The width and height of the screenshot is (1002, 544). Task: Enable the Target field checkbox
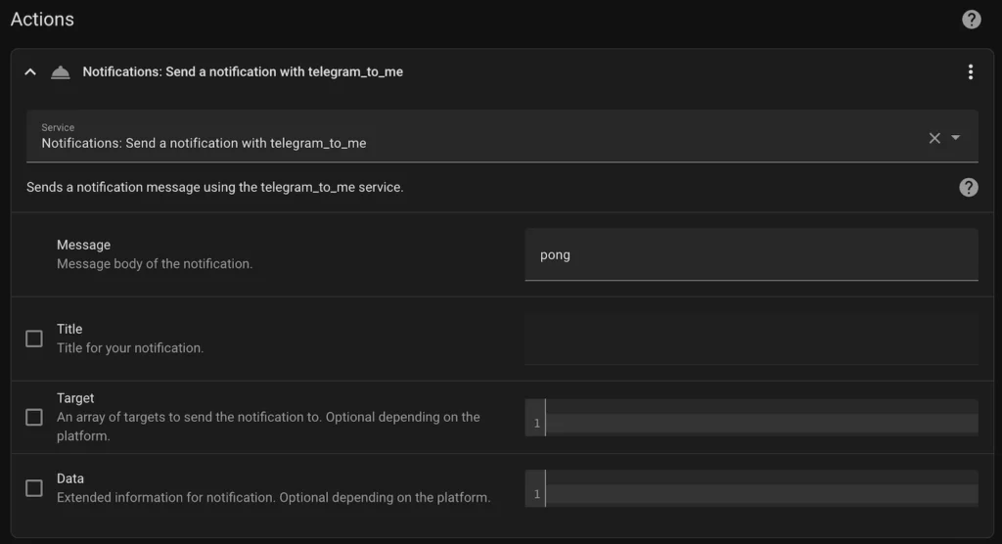pos(34,417)
